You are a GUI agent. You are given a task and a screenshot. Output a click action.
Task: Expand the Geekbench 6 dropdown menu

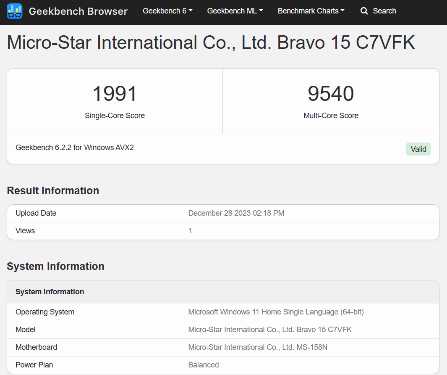(x=167, y=11)
